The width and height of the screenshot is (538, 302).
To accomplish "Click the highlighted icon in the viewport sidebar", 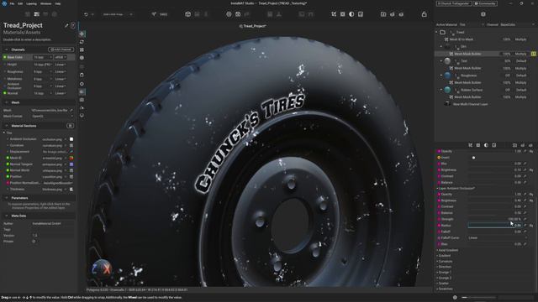I will (82, 91).
